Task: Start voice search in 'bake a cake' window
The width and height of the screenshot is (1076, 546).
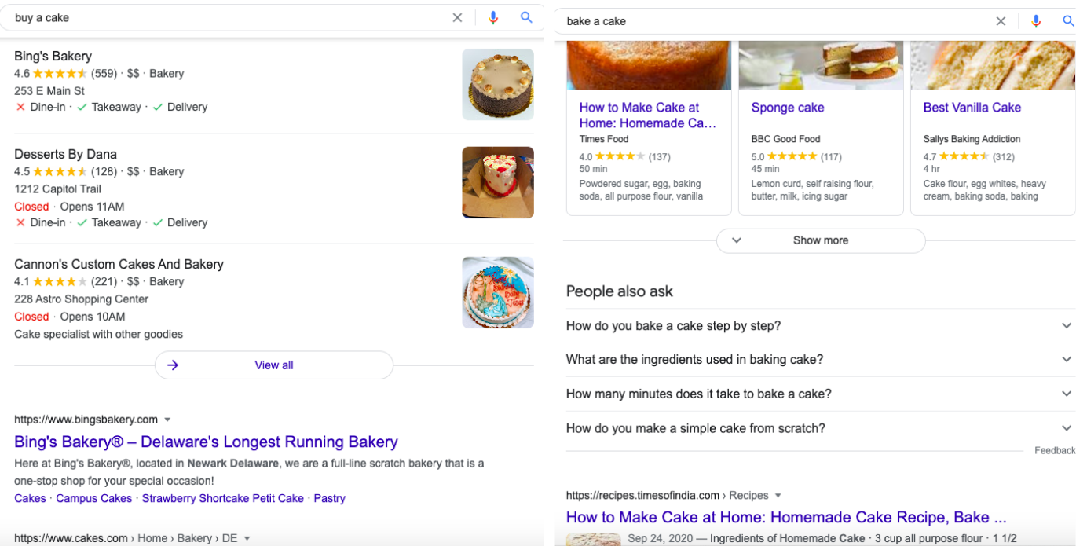Action: [1036, 21]
